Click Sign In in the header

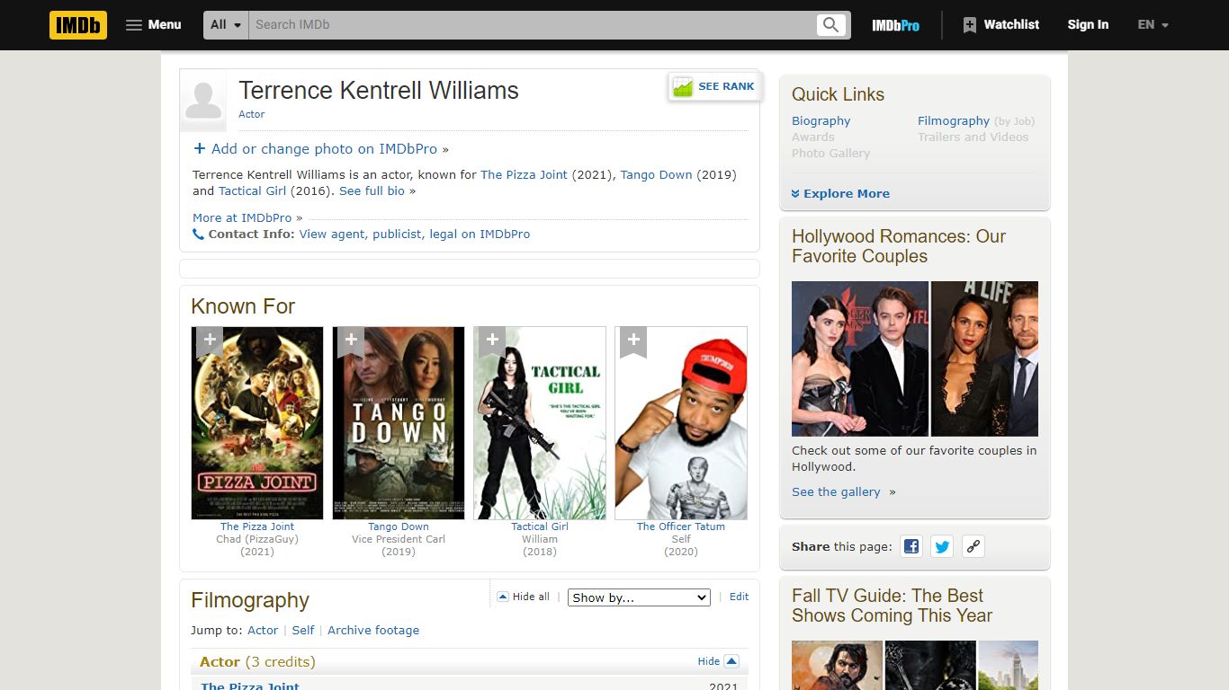click(1088, 25)
